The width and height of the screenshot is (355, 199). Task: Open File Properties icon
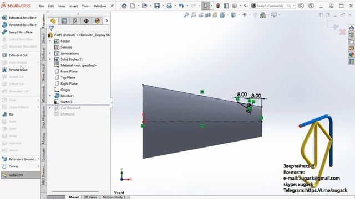click(226, 6)
